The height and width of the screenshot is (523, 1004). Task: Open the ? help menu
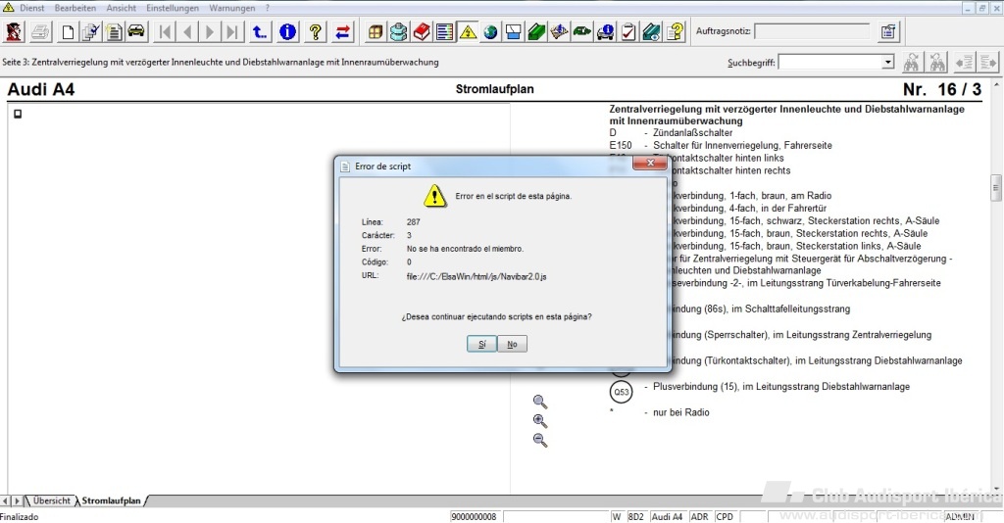pyautogui.click(x=267, y=8)
